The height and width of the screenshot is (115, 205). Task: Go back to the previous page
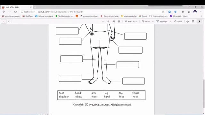point(4,12)
